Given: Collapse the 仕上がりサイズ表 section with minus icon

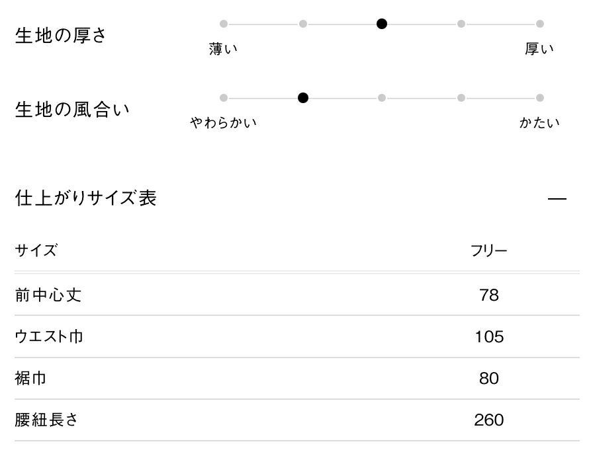Looking at the screenshot, I should coord(557,199).
